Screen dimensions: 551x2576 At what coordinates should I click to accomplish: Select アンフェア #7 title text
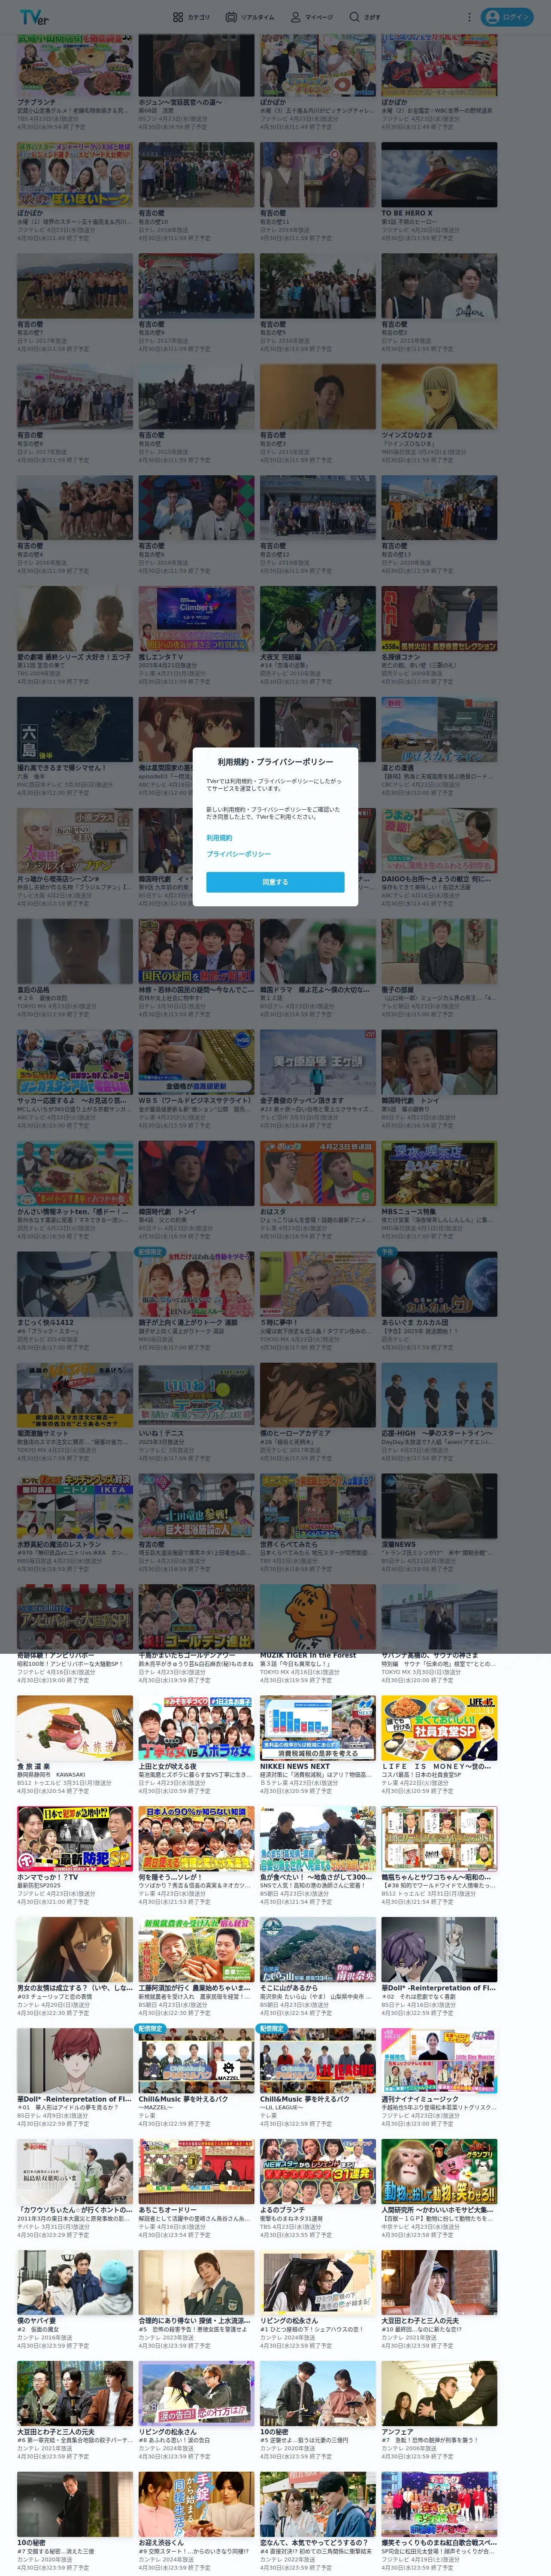tap(397, 2432)
